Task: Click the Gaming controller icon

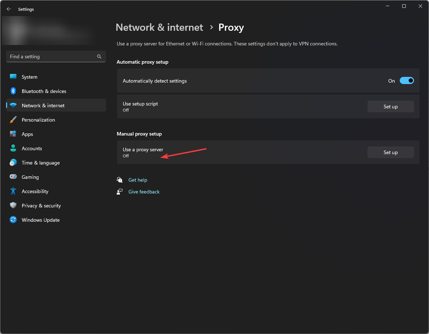Action: [x=13, y=177]
